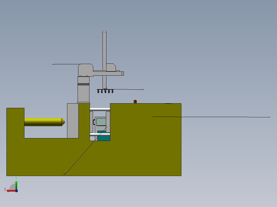This screenshot has width=277, height=207.
Task: Click the blue Z axis dot on triad
Action: tap(16, 191)
